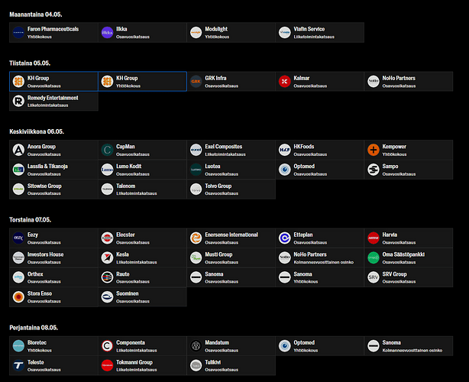Screen dimensions: 469x382
Task: Open Optomed Osavuosikatsaus card on Wednesday
Action: tap(320, 170)
